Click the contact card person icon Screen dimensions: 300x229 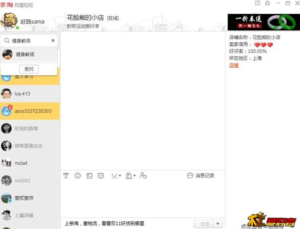click(143, 175)
